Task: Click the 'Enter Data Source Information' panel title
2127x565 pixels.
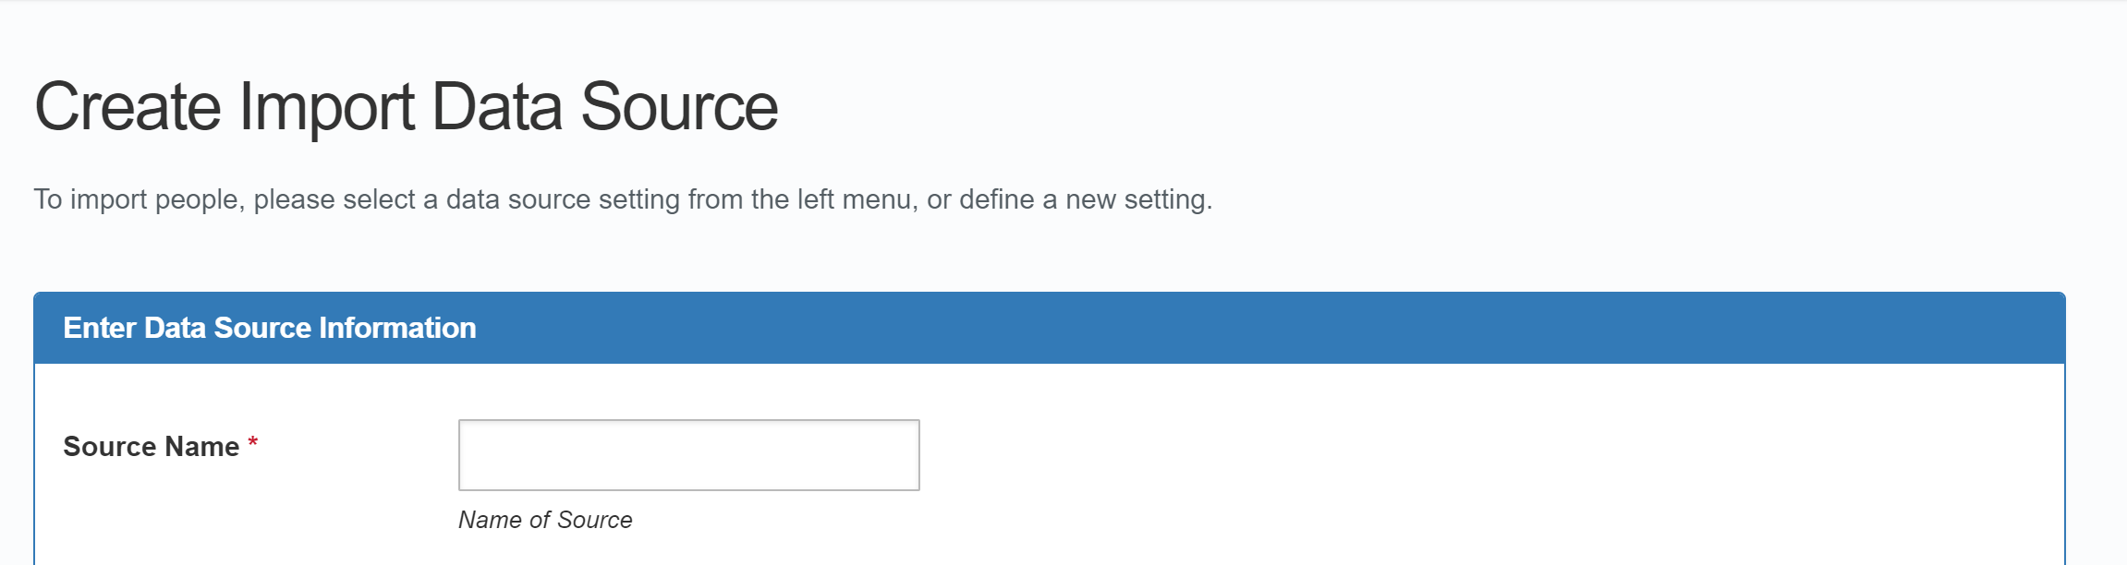Action: (270, 328)
